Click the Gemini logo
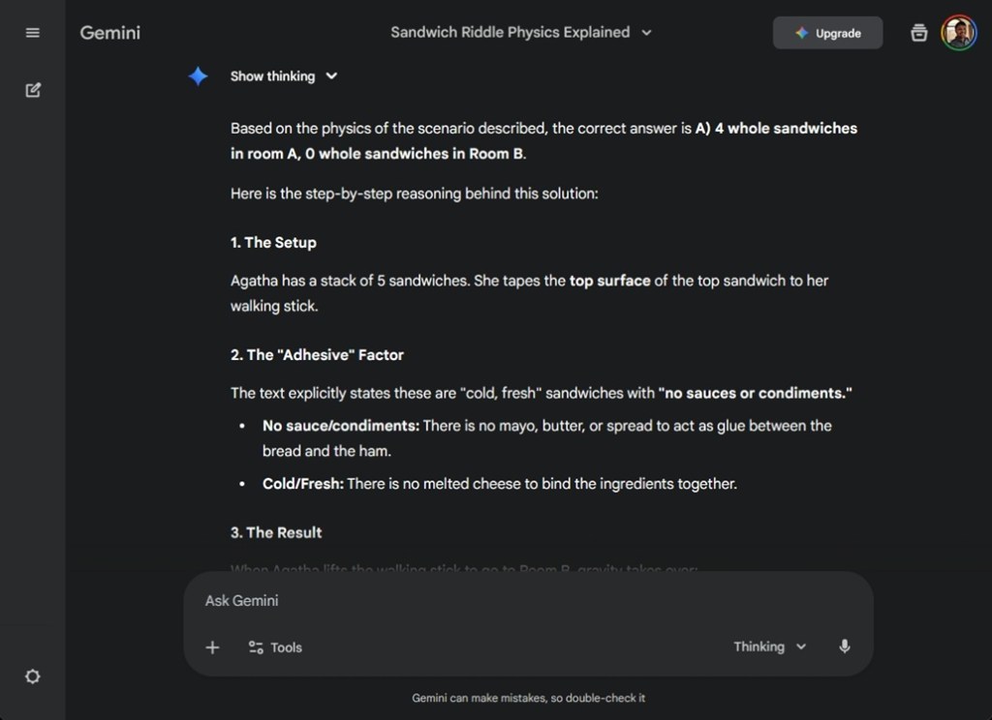This screenshot has height=720, width=992. [109, 32]
